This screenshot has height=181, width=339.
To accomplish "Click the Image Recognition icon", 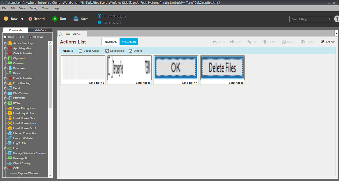I will pos(10,108).
